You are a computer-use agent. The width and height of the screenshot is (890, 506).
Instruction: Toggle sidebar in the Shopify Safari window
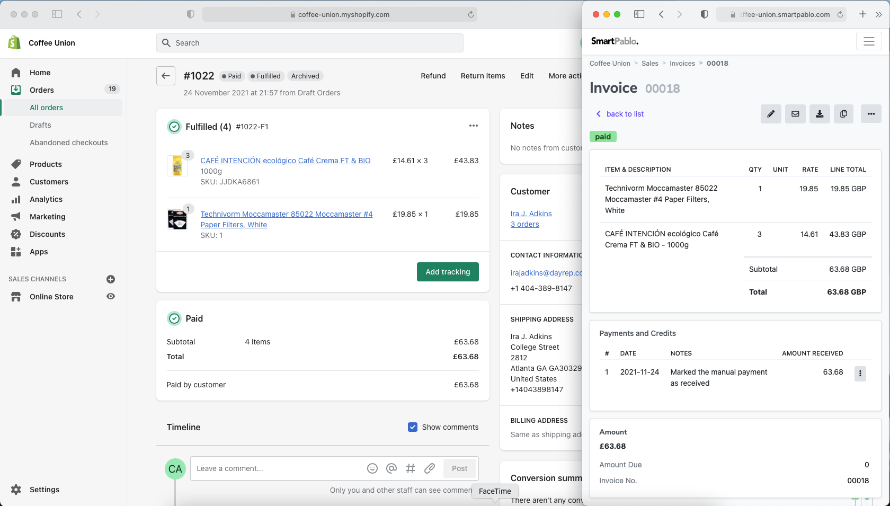click(x=57, y=14)
